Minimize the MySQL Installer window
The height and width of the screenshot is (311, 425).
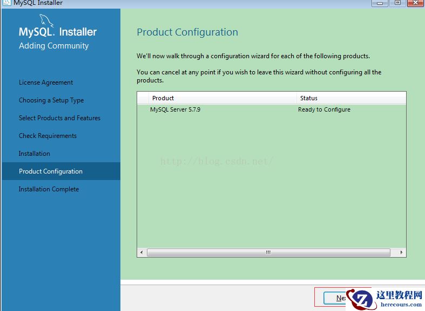click(x=380, y=3)
